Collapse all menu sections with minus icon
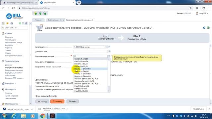212x119 pixels. pos(23,23)
